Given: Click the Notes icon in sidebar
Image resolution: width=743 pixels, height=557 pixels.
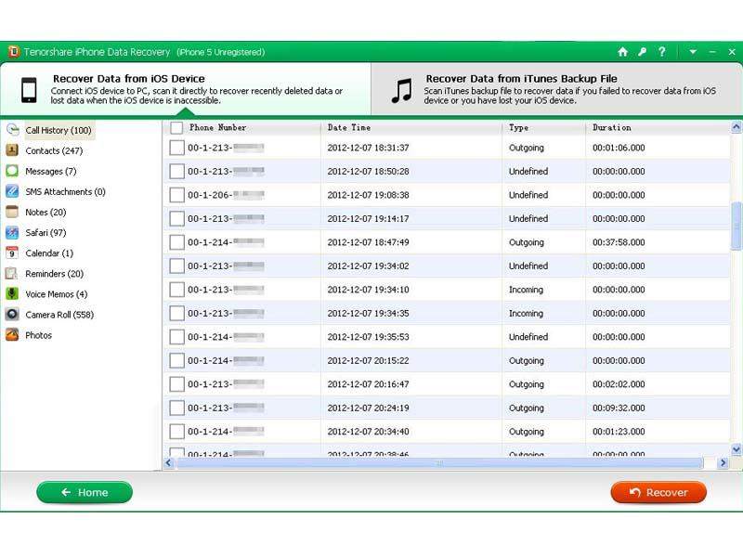Looking at the screenshot, I should (12, 212).
